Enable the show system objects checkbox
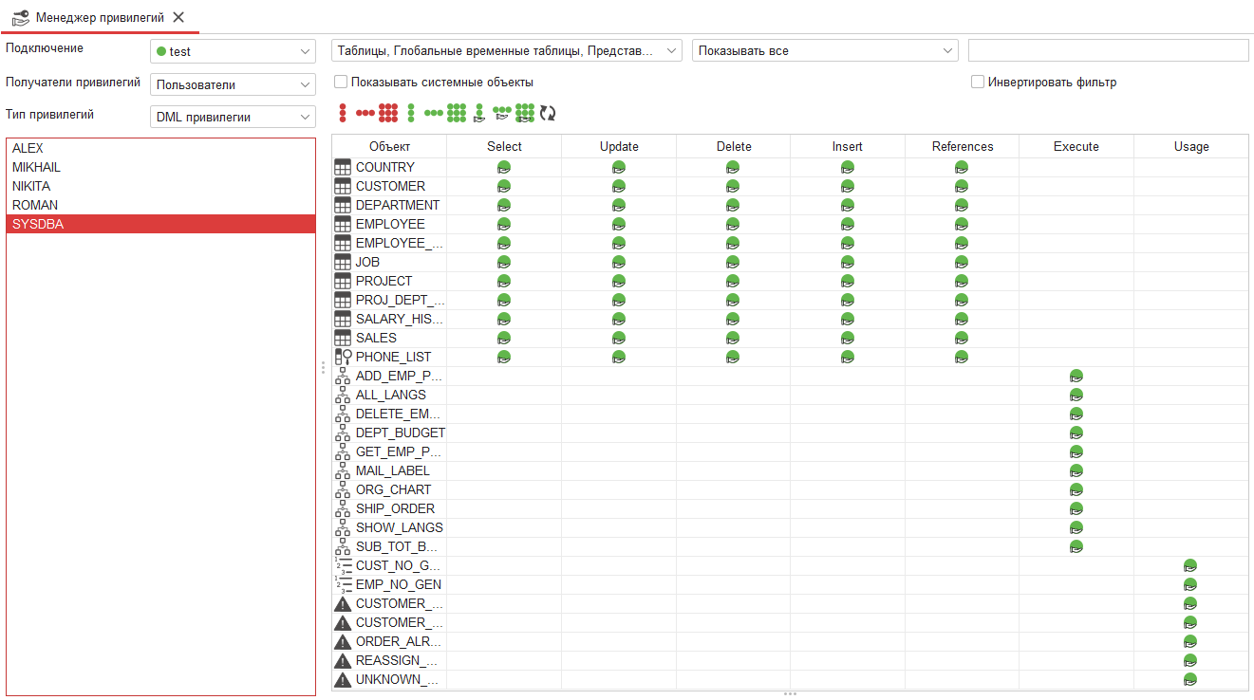This screenshot has width=1254, height=700. (x=341, y=83)
